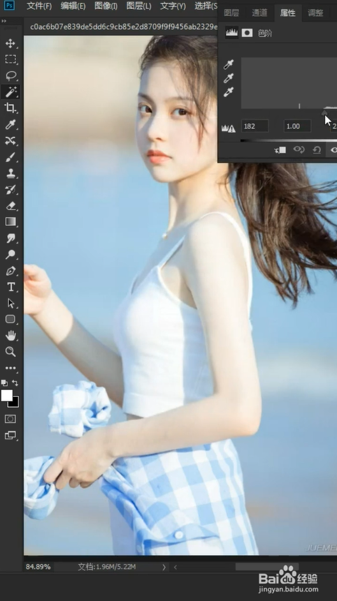Switch to the 属性 panel tab
The image size is (337, 601).
288,13
